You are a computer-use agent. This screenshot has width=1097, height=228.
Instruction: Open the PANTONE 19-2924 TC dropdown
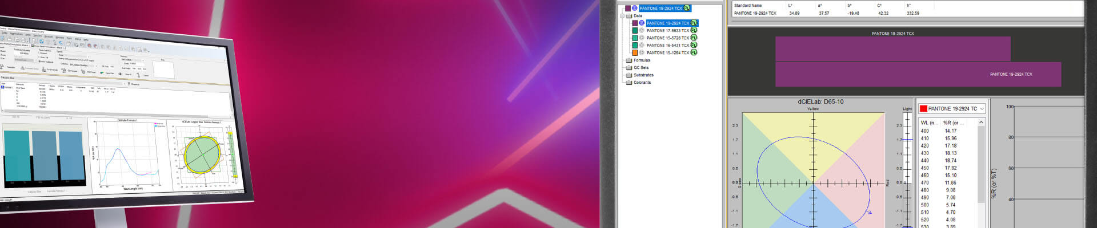952,108
